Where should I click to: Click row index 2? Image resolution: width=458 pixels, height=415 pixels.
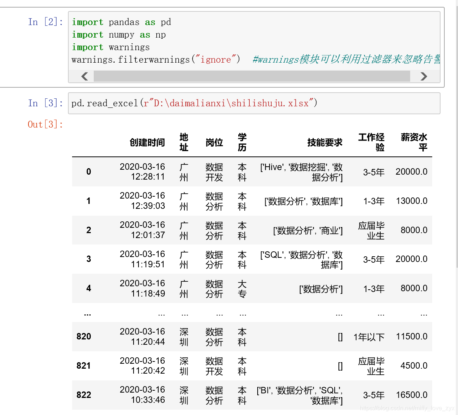click(88, 230)
